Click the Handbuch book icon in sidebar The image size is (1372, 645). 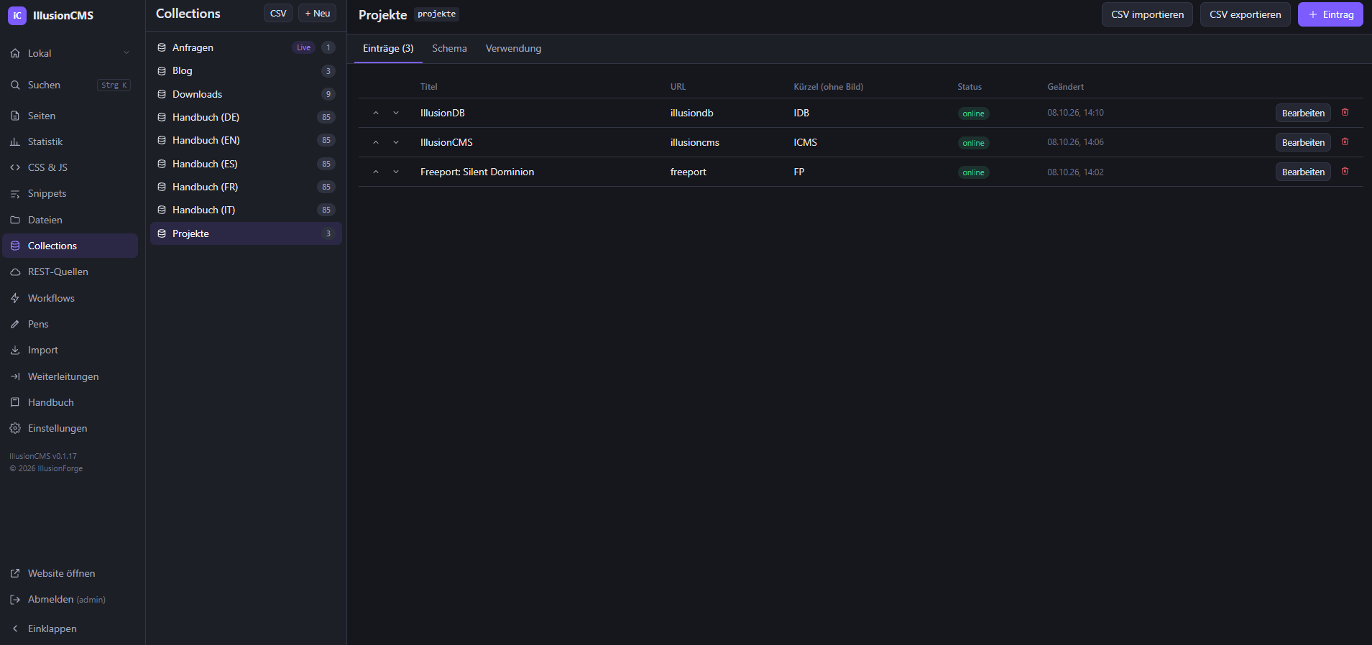(15, 402)
